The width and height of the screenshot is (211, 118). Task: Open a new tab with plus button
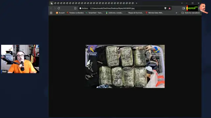pyautogui.click(x=136, y=3)
